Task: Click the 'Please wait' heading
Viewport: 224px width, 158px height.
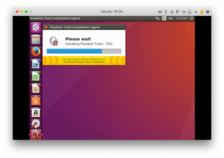Action: [78, 39]
